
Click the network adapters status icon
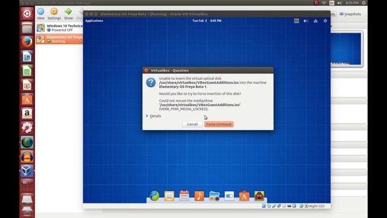pos(279,206)
